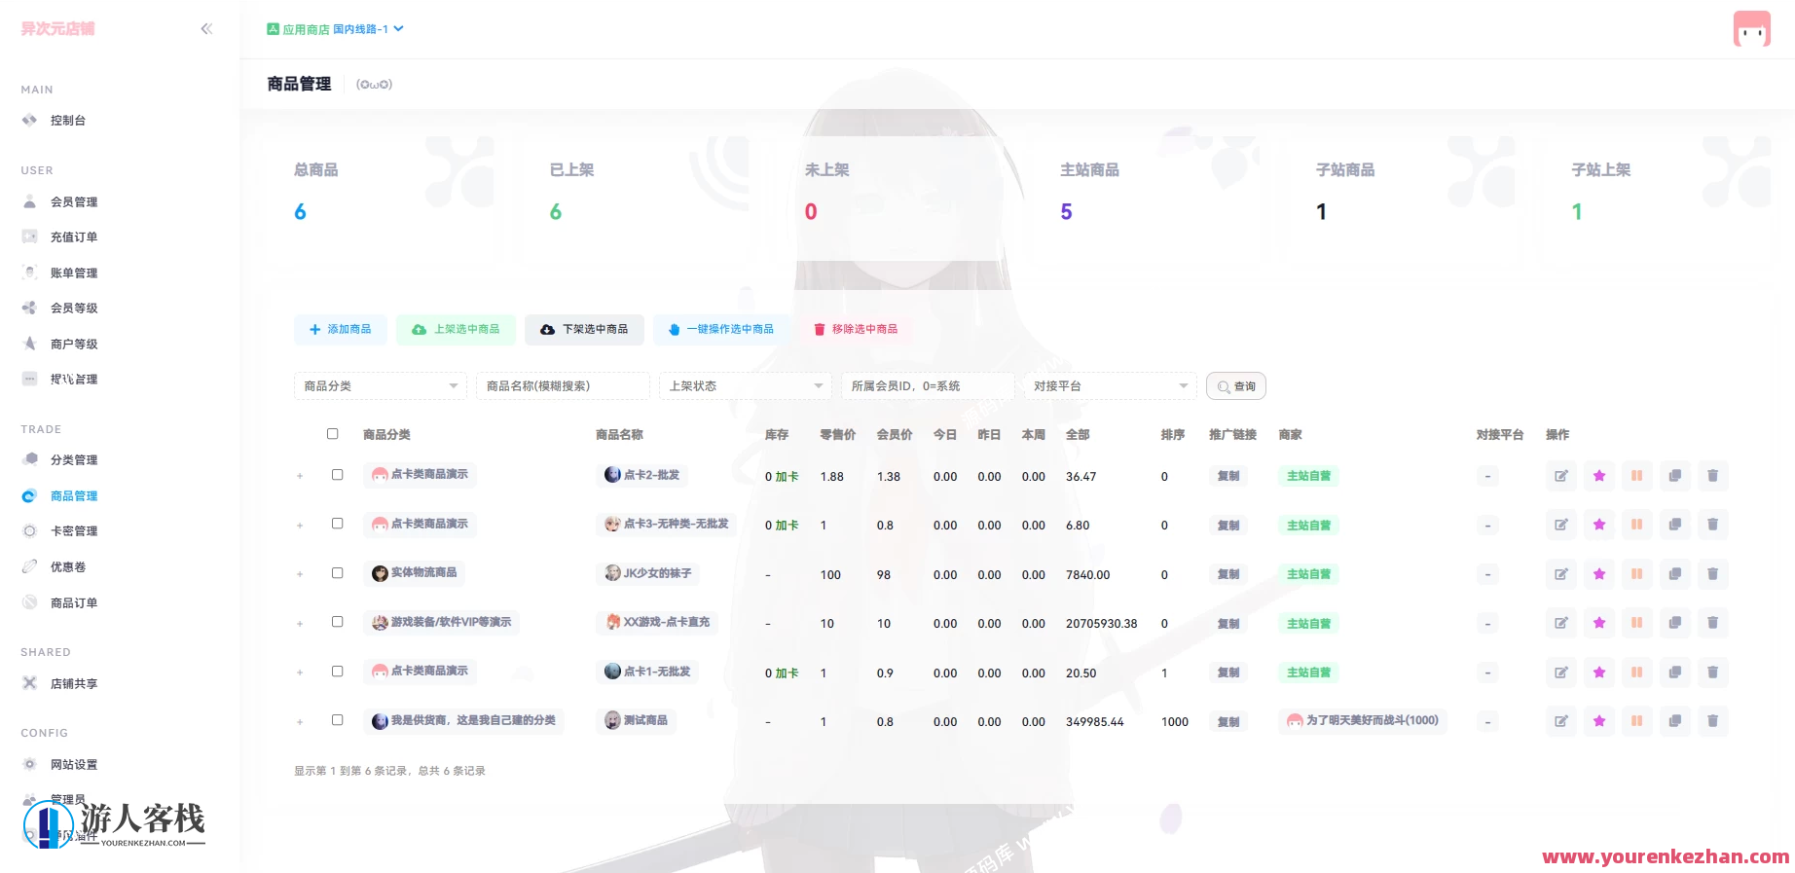Open the 对接平台 filter dropdown
Screen dimensions: 1795x873
coord(1111,386)
